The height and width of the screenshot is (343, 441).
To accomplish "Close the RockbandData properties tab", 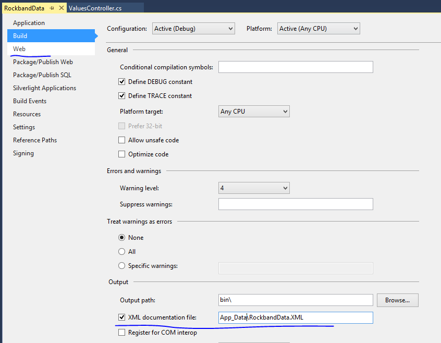I will pos(60,8).
